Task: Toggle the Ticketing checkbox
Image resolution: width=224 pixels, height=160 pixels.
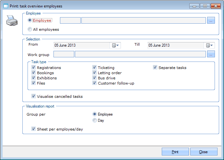Action: coord(94,68)
